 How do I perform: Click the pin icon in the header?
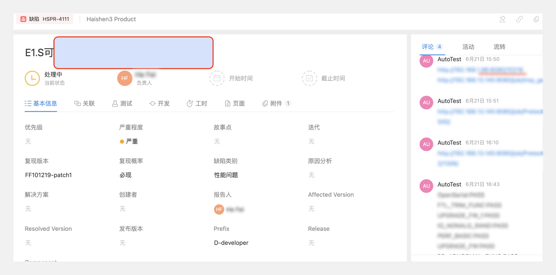coord(502,19)
